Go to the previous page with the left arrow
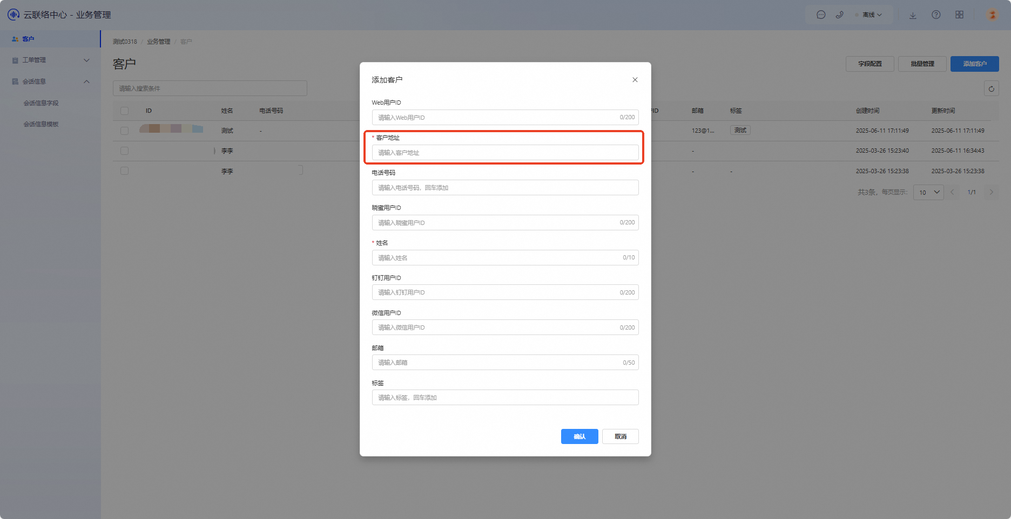The image size is (1011, 519). pos(952,192)
